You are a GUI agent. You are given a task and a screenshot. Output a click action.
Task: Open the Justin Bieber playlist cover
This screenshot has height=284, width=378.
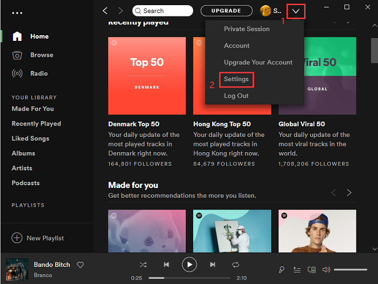(317, 231)
